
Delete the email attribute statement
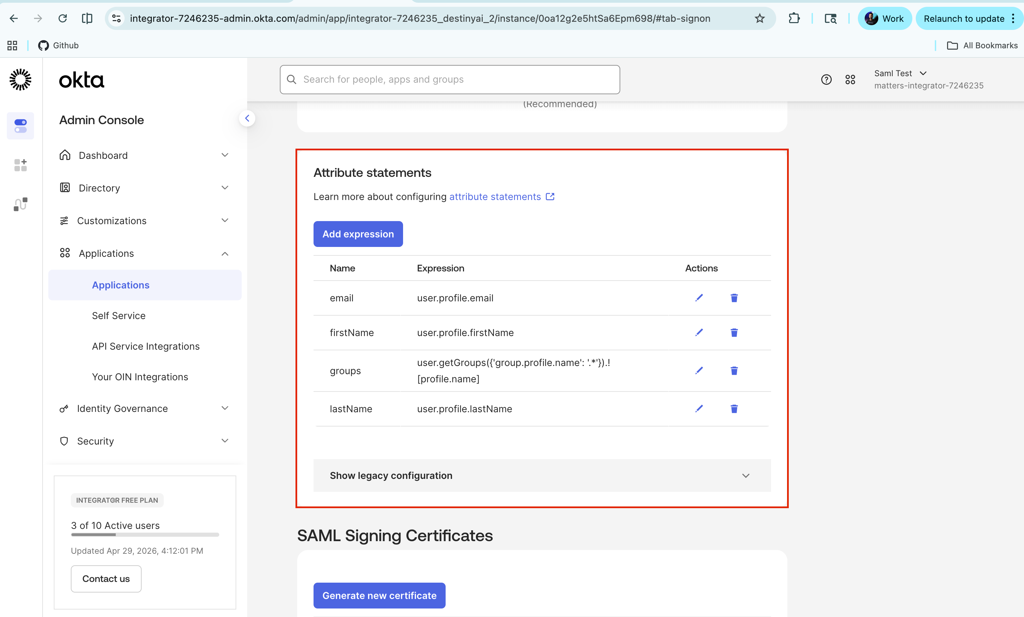734,298
